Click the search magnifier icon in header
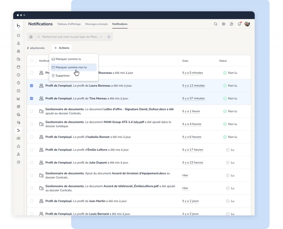Screen dimensions: 283x229 (216, 24)
